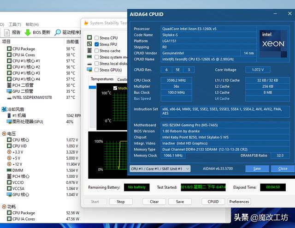Click the 项目 column header
295x228 pixels.
point(6,42)
